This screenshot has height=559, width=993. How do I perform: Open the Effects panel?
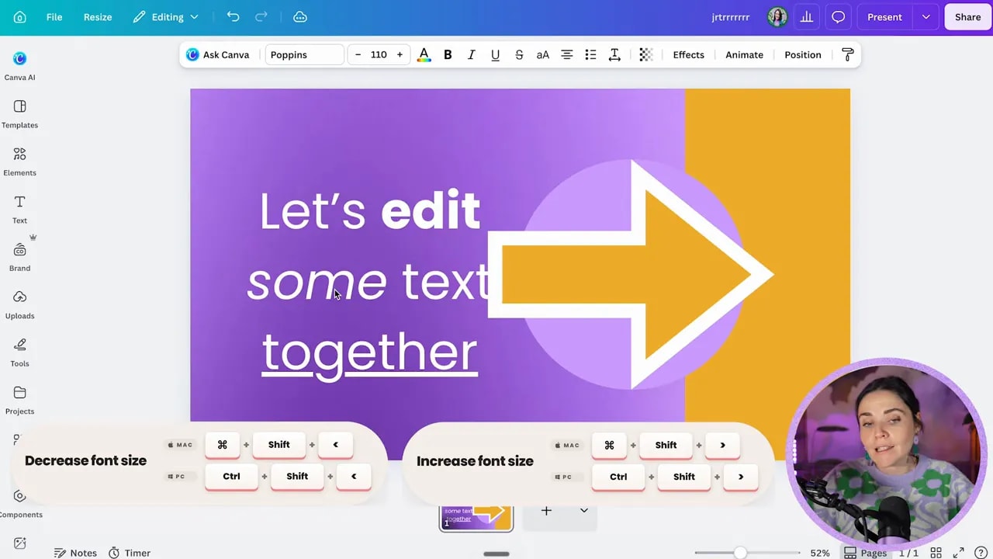[688, 55]
